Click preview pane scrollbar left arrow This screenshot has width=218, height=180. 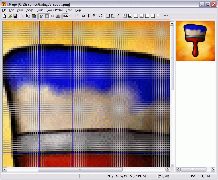(x=178, y=169)
